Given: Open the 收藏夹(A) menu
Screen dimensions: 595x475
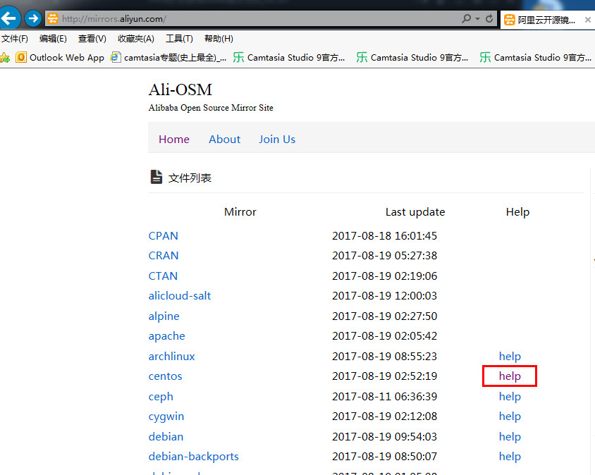Looking at the screenshot, I should click(x=136, y=39).
